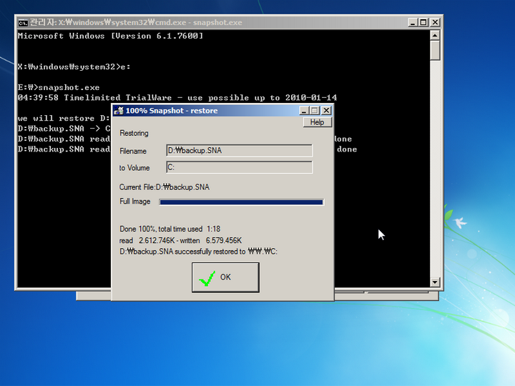Screen dimensions: 515x386
Task: Click the cmd.exe window system icon
Action: 23,23
